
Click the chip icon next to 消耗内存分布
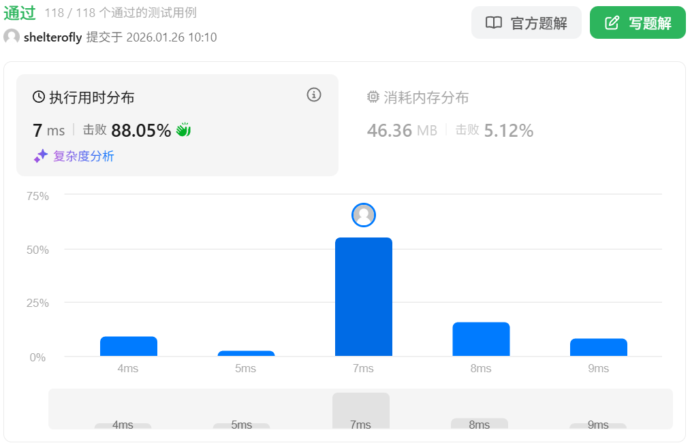373,97
